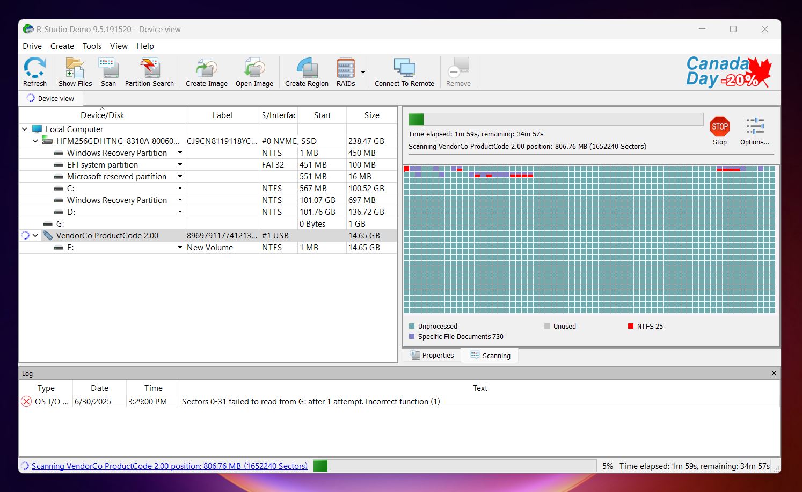The image size is (802, 492).
Task: Click the Create Region icon
Action: click(307, 69)
